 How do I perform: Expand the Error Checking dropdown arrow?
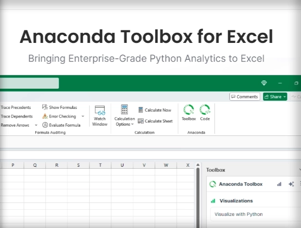83,116
